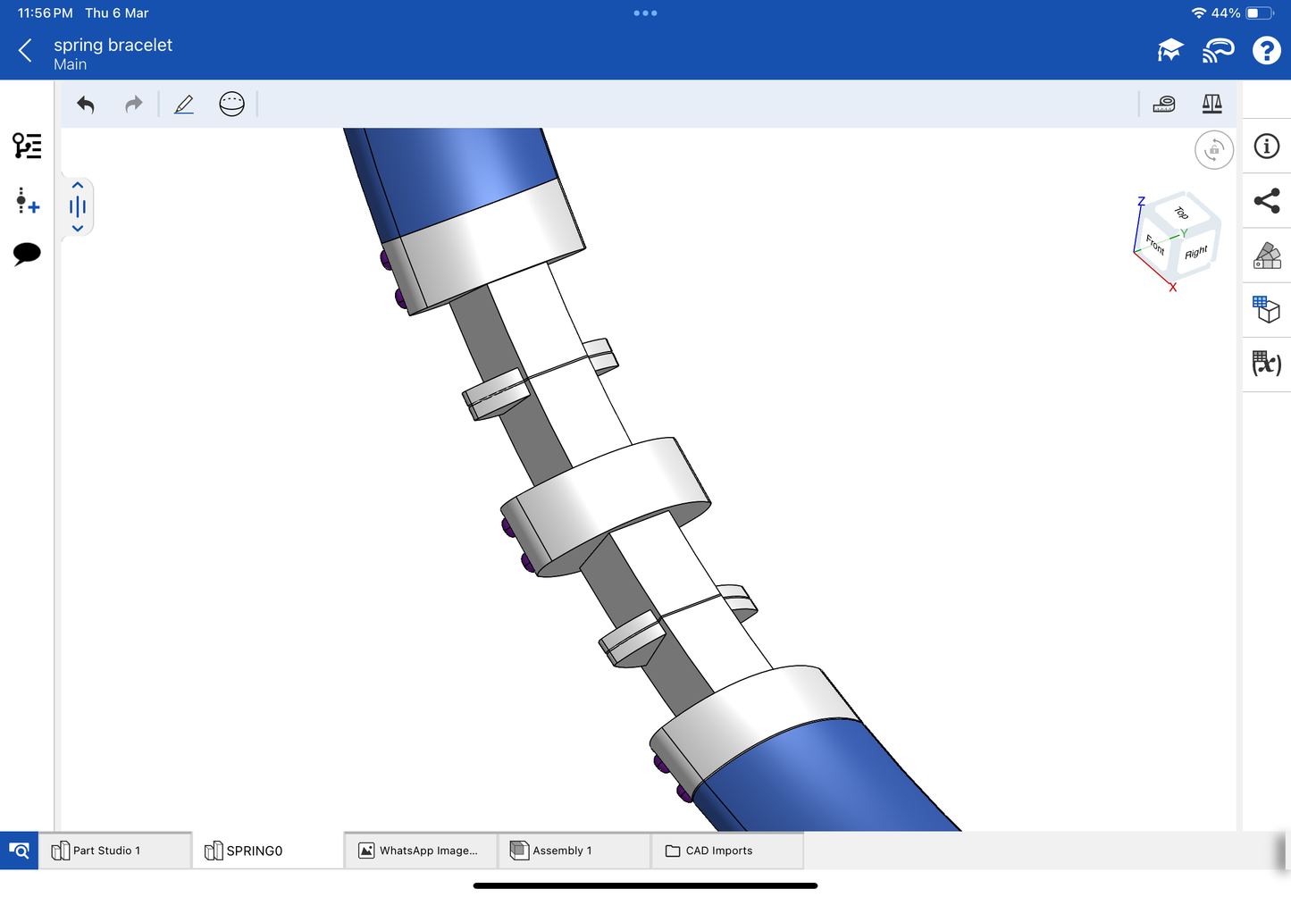Open the Mass properties scale tool
This screenshot has width=1291, height=897.
coord(1211,105)
